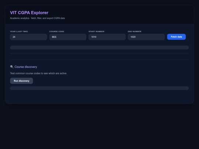Click the YEAR (LAST TWO) label
Image resolution: width=199 pixels, height=149 pixels.
(x=19, y=31)
